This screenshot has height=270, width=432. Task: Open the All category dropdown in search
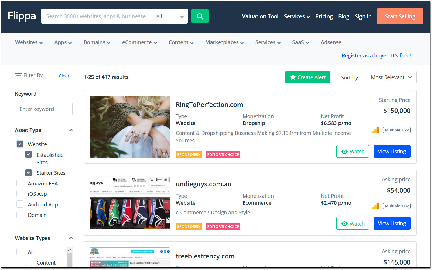[169, 16]
